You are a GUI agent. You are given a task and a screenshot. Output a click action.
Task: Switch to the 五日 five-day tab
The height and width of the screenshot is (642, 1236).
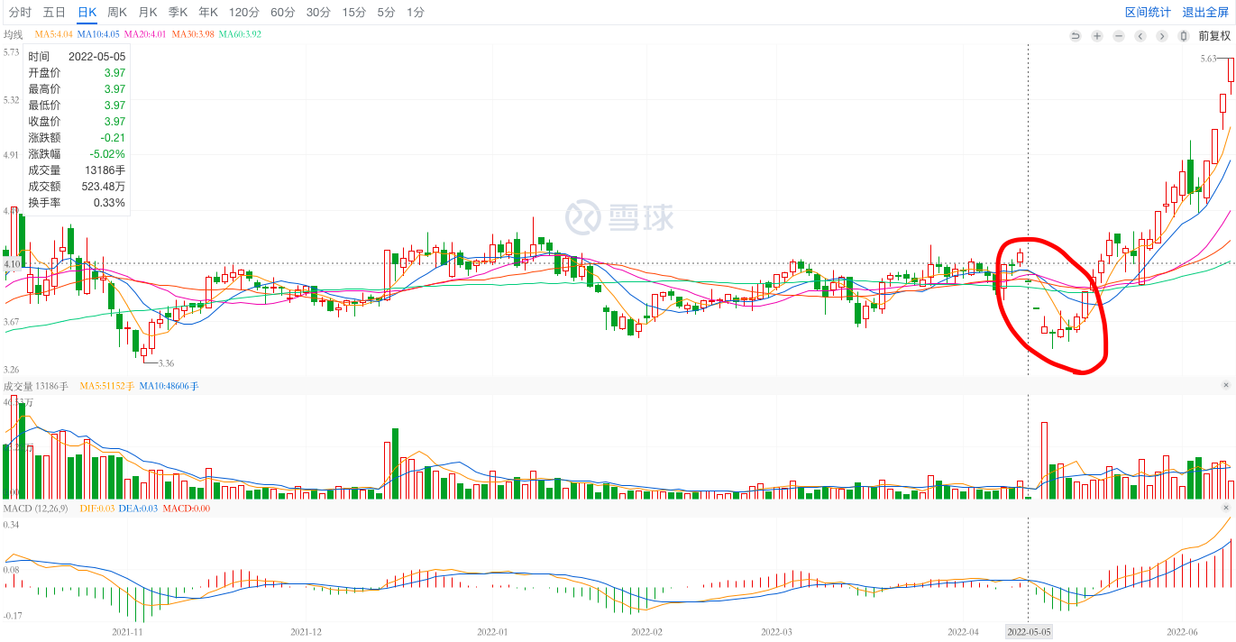point(54,12)
